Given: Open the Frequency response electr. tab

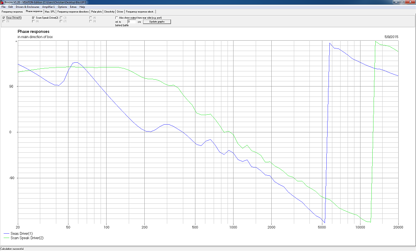Looking at the screenshot, I should [x=140, y=12].
